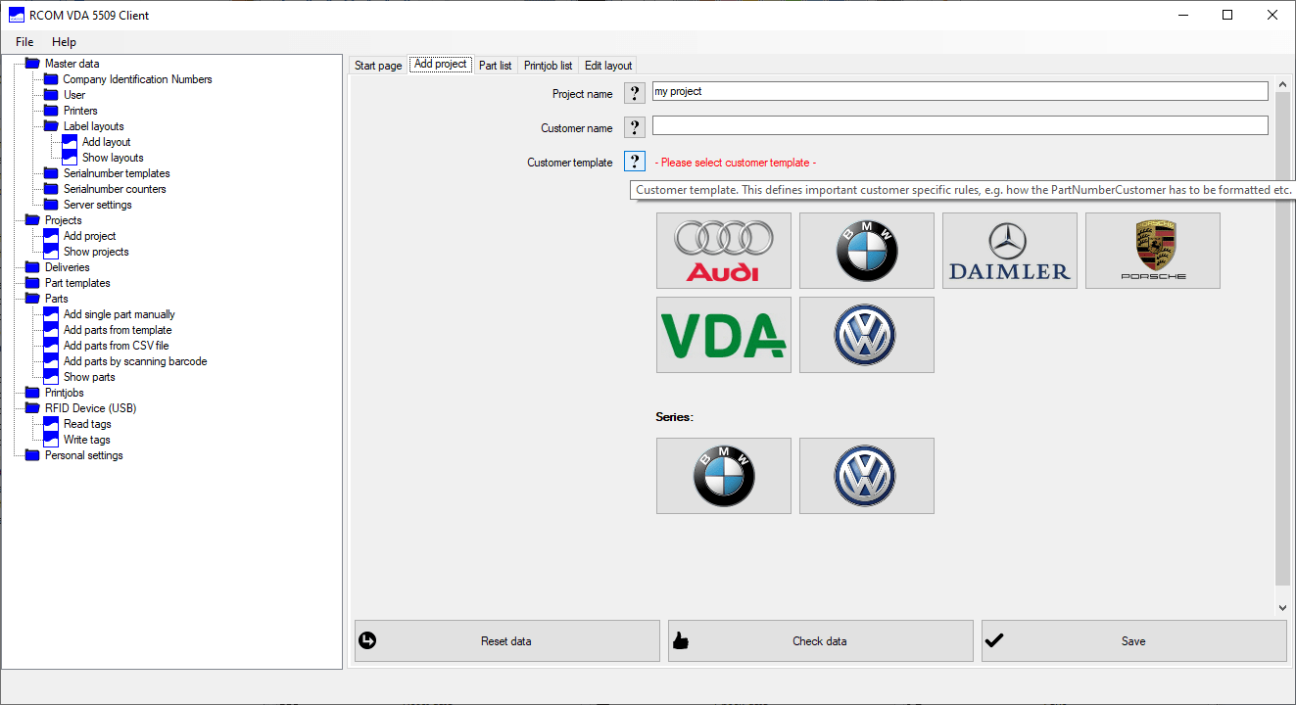
Task: Open Add parts from template
Action: click(118, 330)
